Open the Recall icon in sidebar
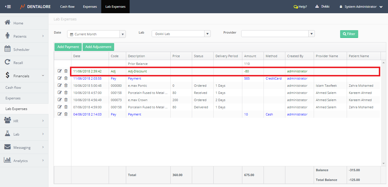Viewport: 388px width, 187px height. 8,62
